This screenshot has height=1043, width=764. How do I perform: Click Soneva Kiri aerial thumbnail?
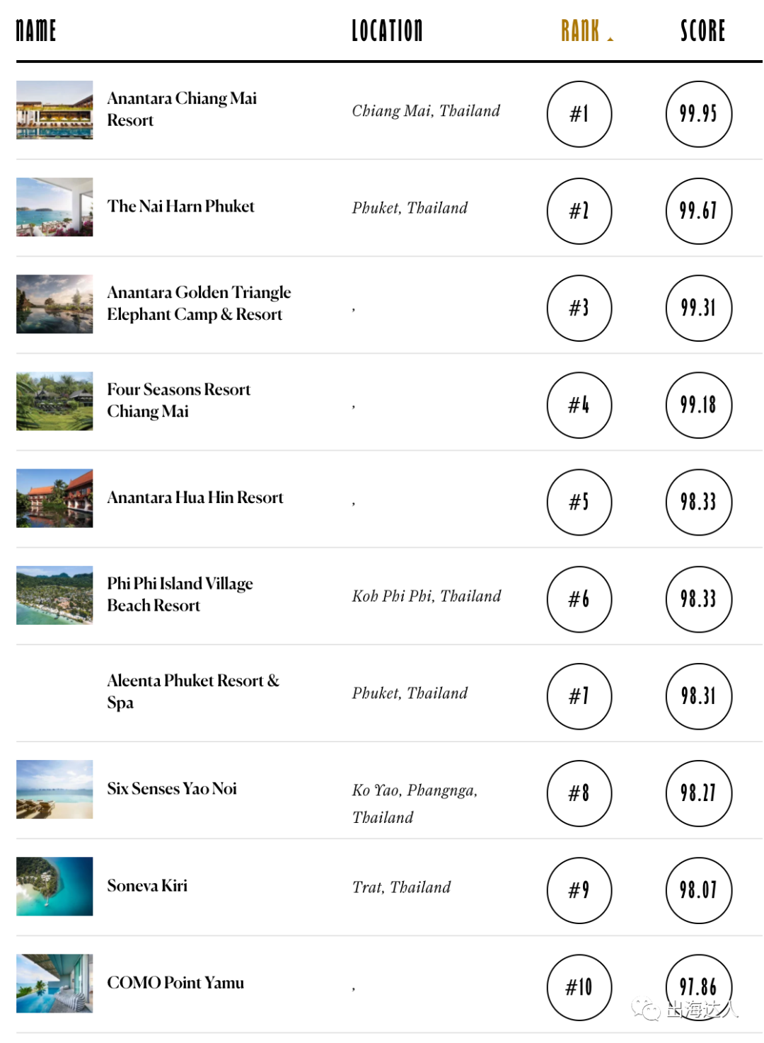[x=54, y=886]
